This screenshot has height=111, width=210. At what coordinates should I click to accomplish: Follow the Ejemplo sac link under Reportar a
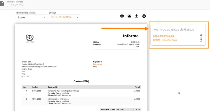98,64
